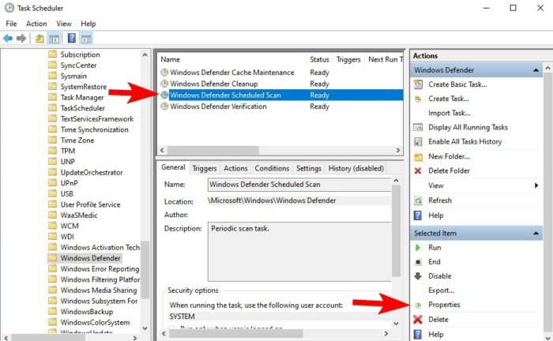Click the Description text box
The width and height of the screenshot is (553, 341).
point(299,252)
